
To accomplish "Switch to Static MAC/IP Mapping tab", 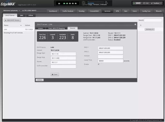I will click(56, 28).
